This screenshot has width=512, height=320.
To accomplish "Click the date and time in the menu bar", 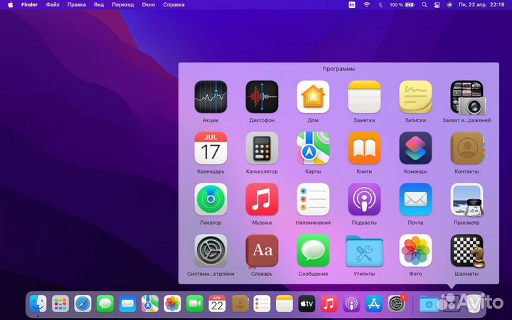I will point(484,5).
